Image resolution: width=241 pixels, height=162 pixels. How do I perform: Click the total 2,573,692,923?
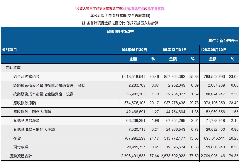[173, 156]
